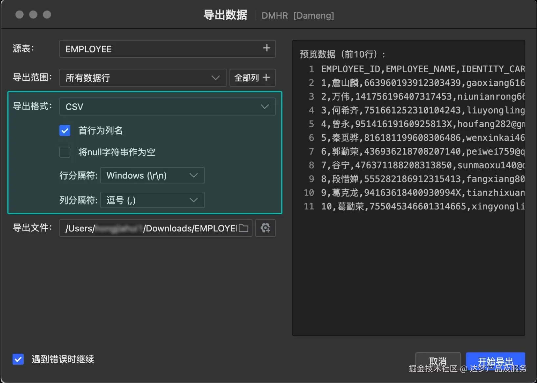Click the 导出数据 window title
The height and width of the screenshot is (383, 537).
coord(225,15)
